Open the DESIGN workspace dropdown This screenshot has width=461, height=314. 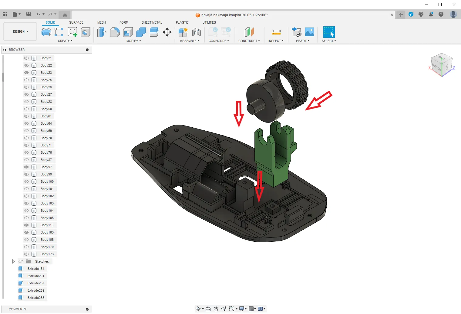tap(20, 31)
